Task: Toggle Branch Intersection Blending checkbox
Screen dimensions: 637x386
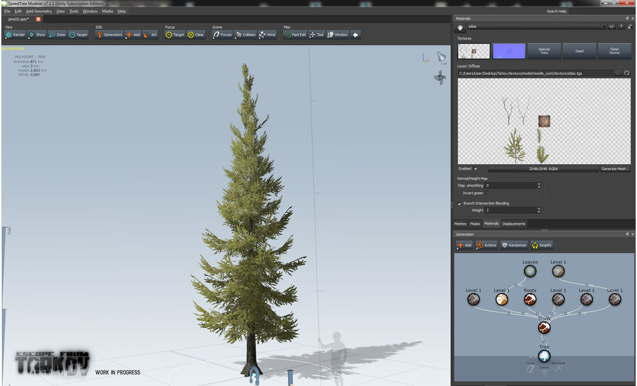Action: [460, 203]
